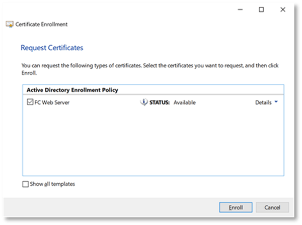Click the FC Web Server template name
Screen dimensions: 302x225
tap(51, 102)
